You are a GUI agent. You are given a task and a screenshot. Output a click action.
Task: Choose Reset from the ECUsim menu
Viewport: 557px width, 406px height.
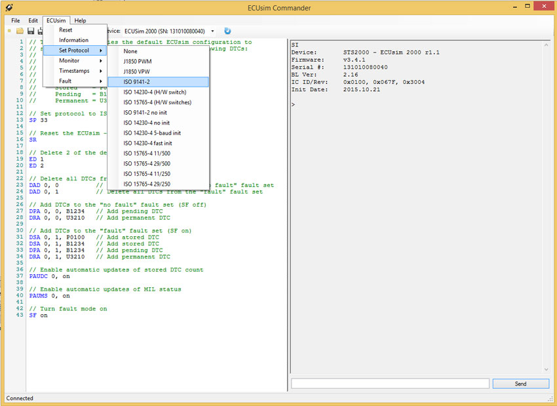(75, 30)
